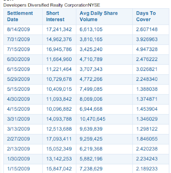Click average volume value 3,425,240
Viewport: 171px width, 173px height.
click(91, 49)
